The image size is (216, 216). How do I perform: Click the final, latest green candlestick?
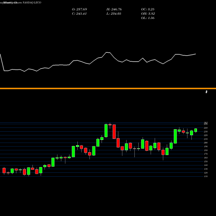(x=196, y=130)
